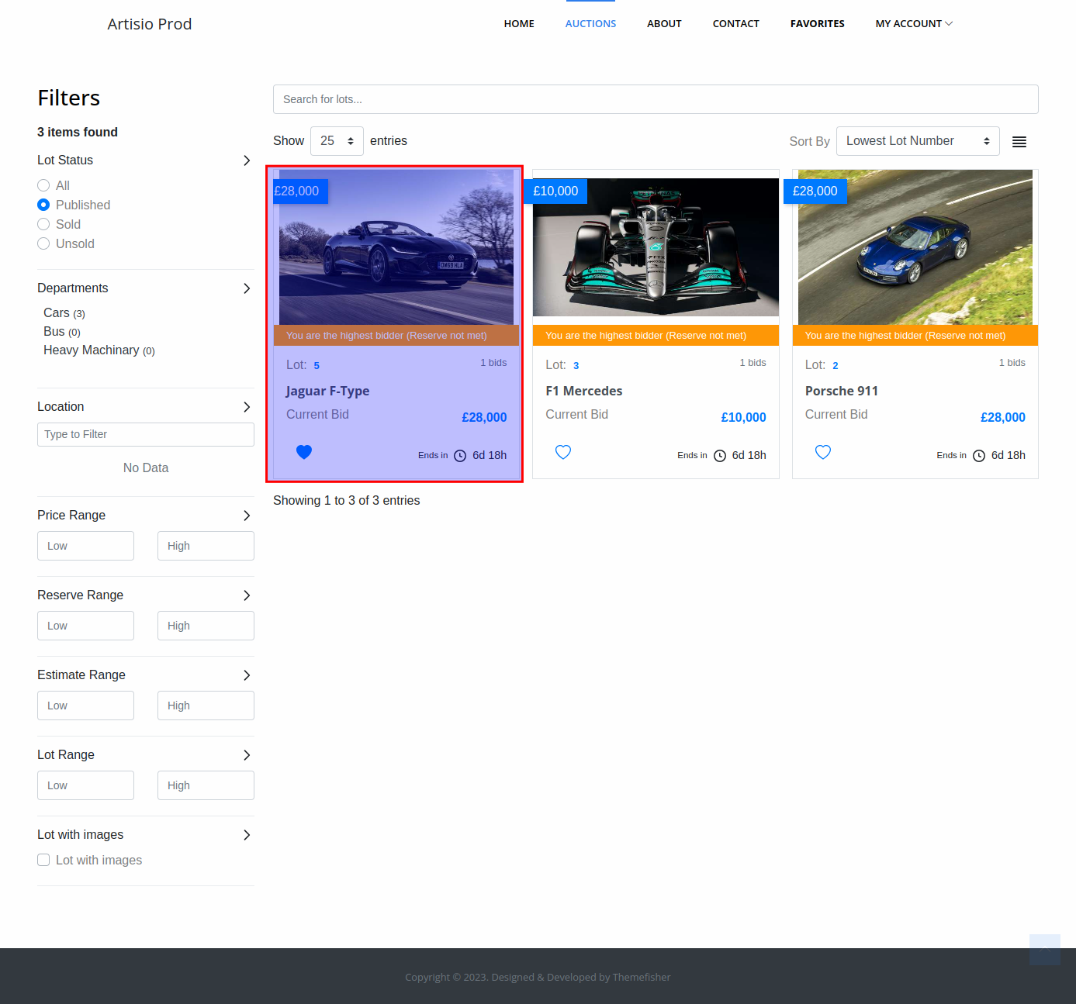Viewport: 1076px width, 1004px height.
Task: Click Lot number 3 link
Action: (x=576, y=366)
